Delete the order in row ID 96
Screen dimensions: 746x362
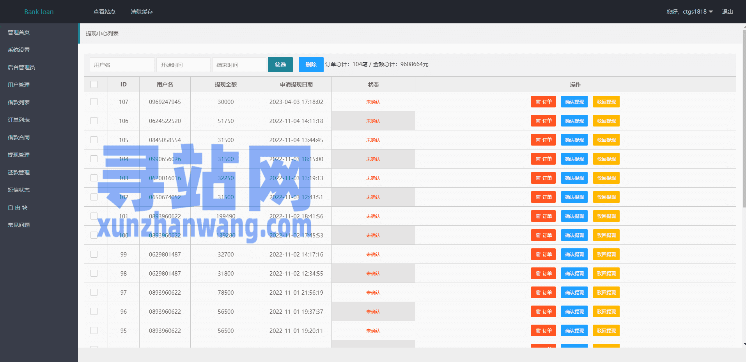coord(543,312)
